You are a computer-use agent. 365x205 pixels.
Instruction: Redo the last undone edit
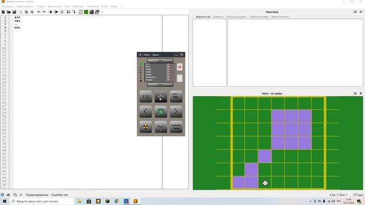click(x=44, y=12)
